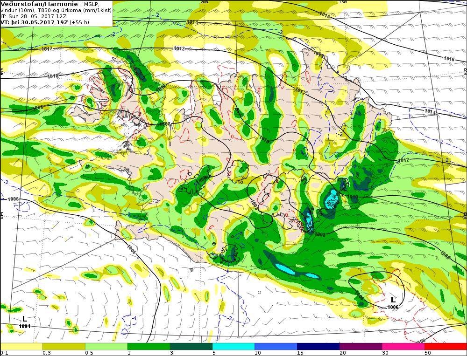Click the L marker labelled 1004

coord(25,319)
